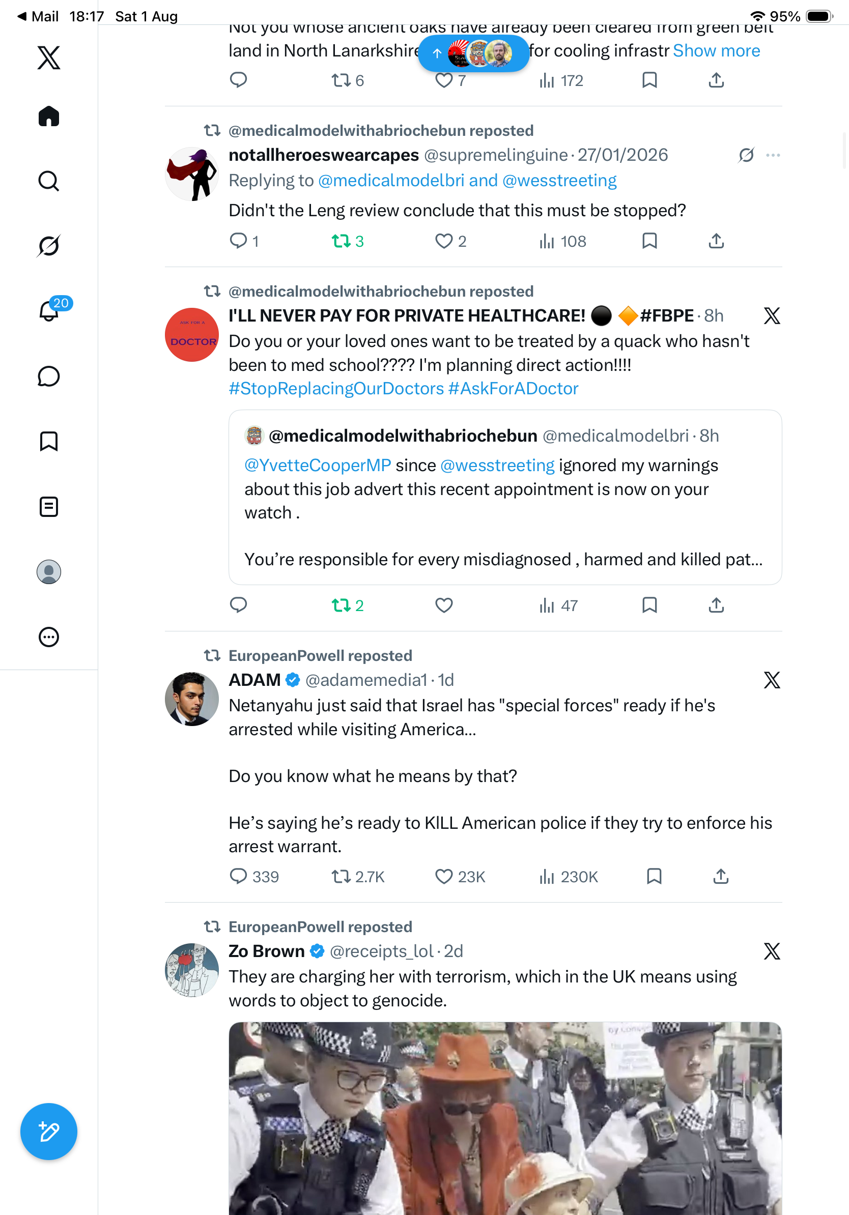Open three-dot menu on notallheroeswearcapes post
849x1215 pixels.
pyautogui.click(x=773, y=155)
